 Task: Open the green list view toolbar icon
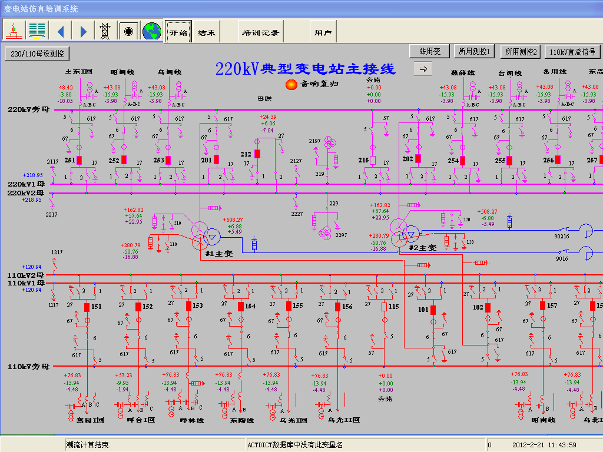(38, 31)
